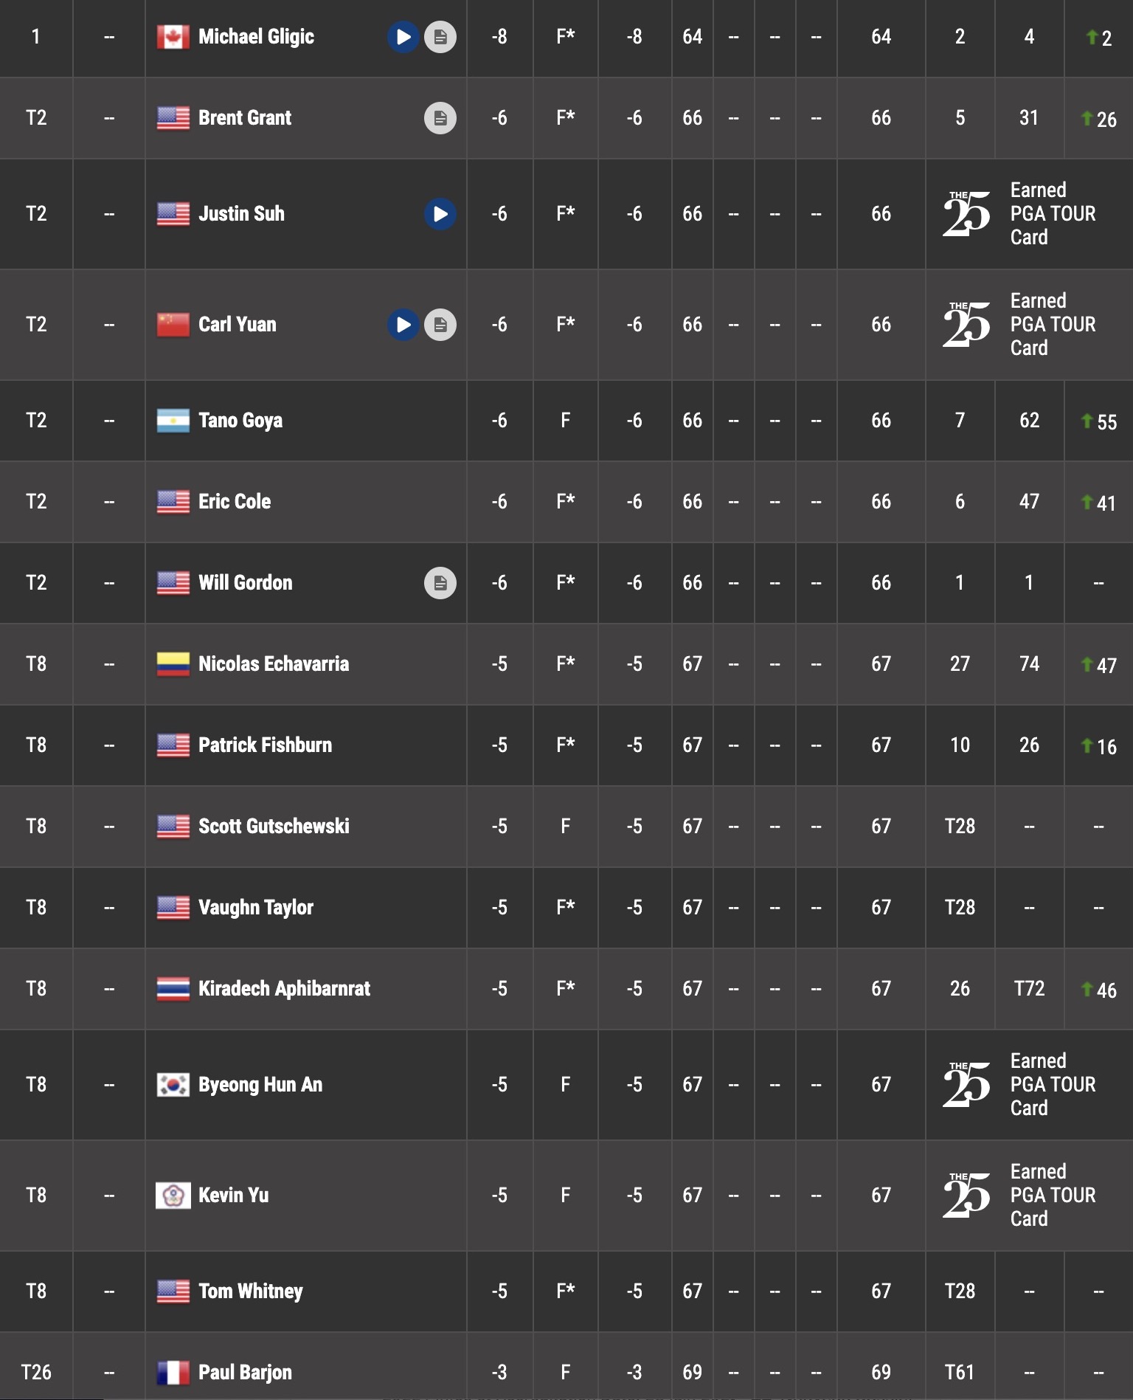The image size is (1133, 1400).
Task: Expand Scott Gutschewski's leaderboard row
Action: point(566,827)
